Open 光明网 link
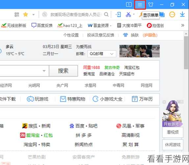 click(x=34, y=85)
